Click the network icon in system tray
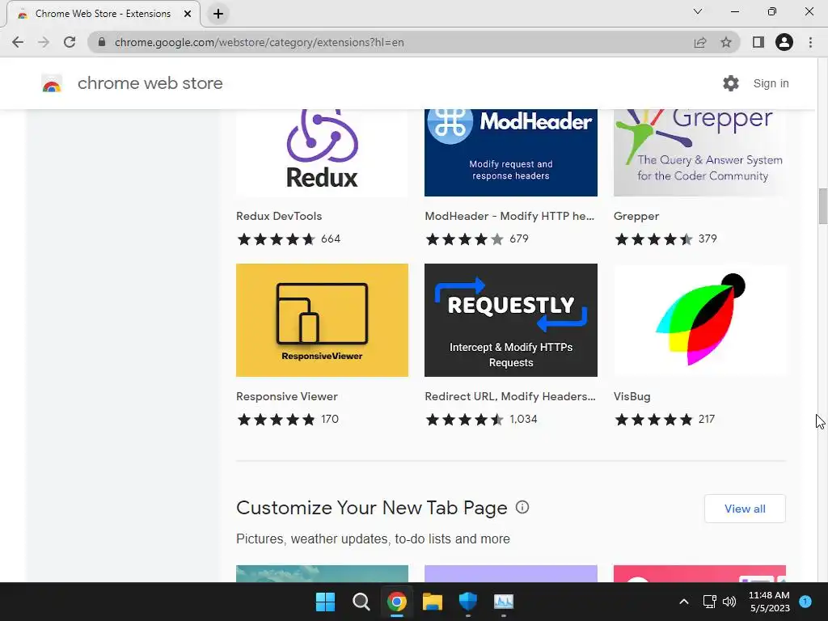The height and width of the screenshot is (621, 828). click(709, 602)
